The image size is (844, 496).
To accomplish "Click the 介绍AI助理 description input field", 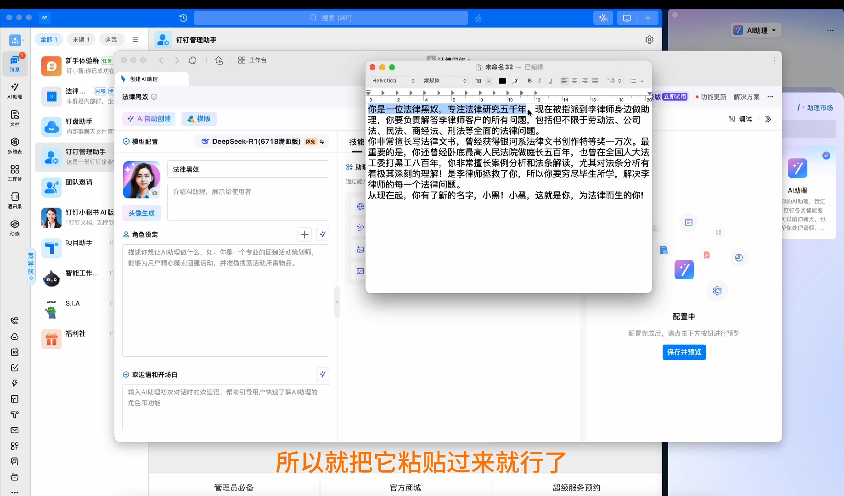I will 248,203.
